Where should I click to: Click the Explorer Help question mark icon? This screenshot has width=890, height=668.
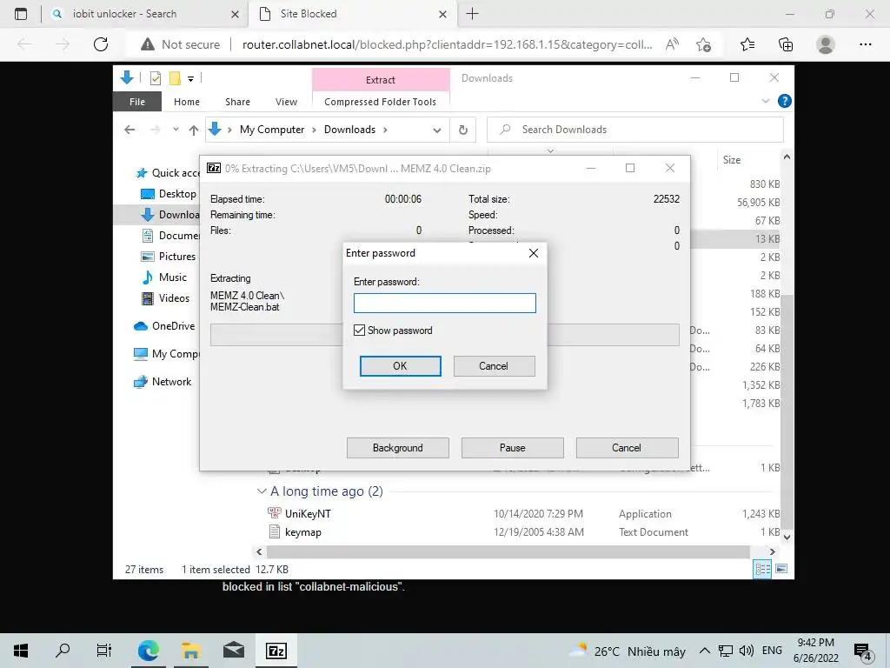[x=785, y=101]
